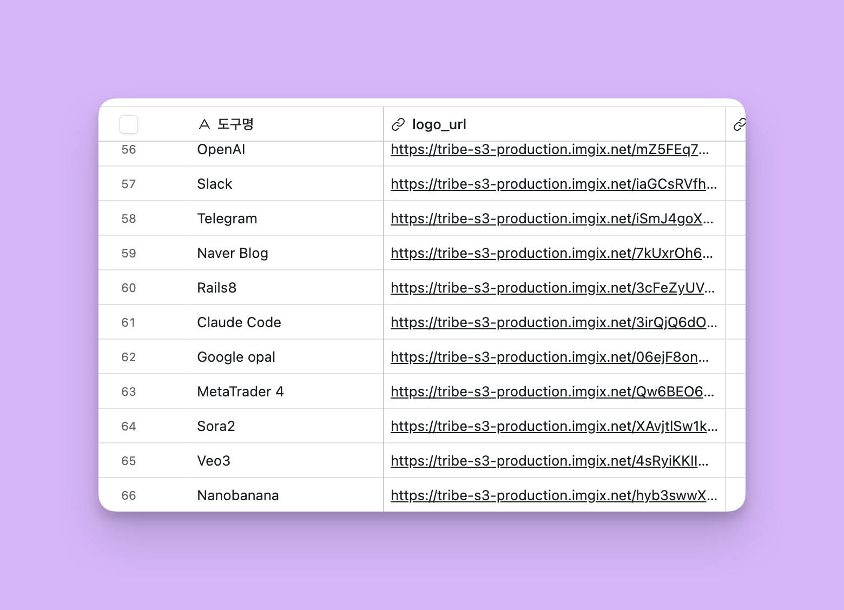Select the MetaTrader 4 cell in 도구명 column
This screenshot has width=844, height=610.
pyautogui.click(x=240, y=392)
